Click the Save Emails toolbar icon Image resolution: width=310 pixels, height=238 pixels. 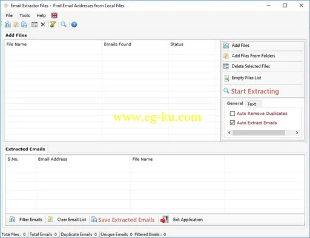(x=24, y=24)
